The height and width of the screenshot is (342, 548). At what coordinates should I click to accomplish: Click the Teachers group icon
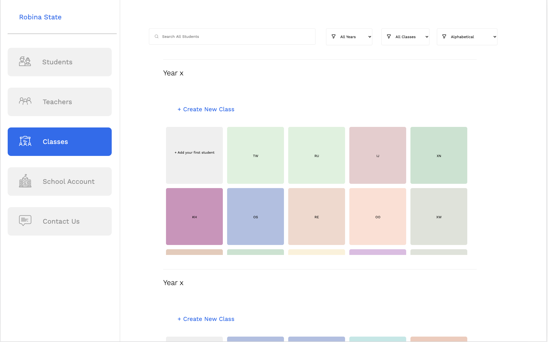(25, 101)
